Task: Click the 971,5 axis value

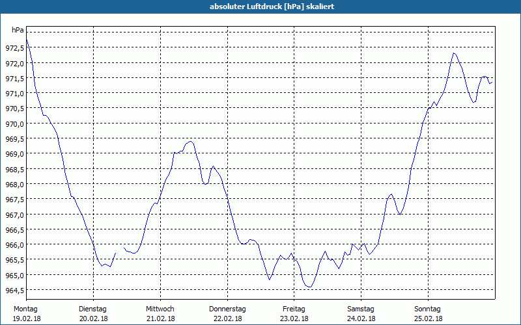Action: point(15,79)
